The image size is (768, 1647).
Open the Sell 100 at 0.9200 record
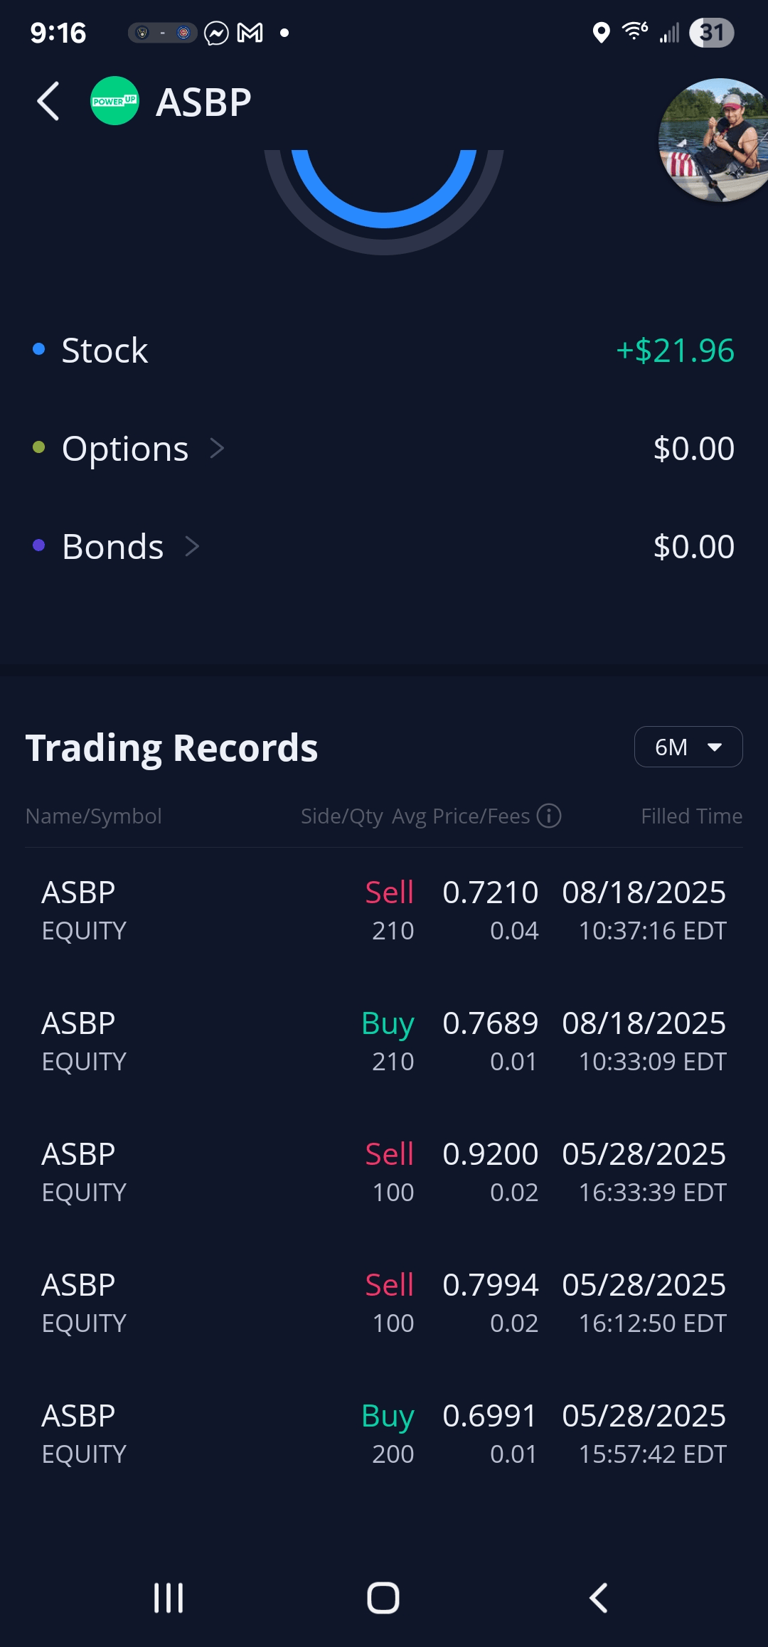[384, 1172]
